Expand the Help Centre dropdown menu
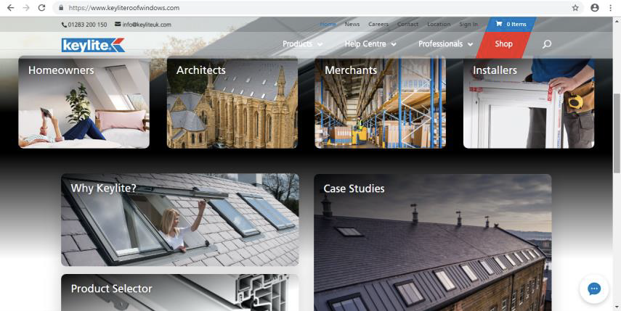 pyautogui.click(x=370, y=44)
